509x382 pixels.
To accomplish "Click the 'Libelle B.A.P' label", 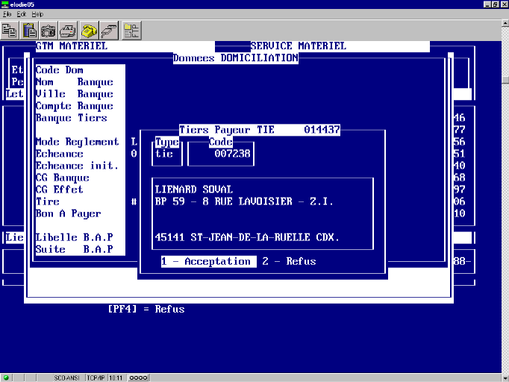I will point(75,237).
